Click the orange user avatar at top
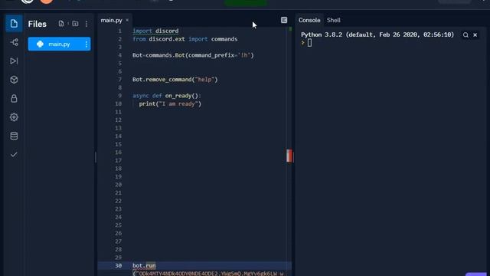 [x=47, y=2]
